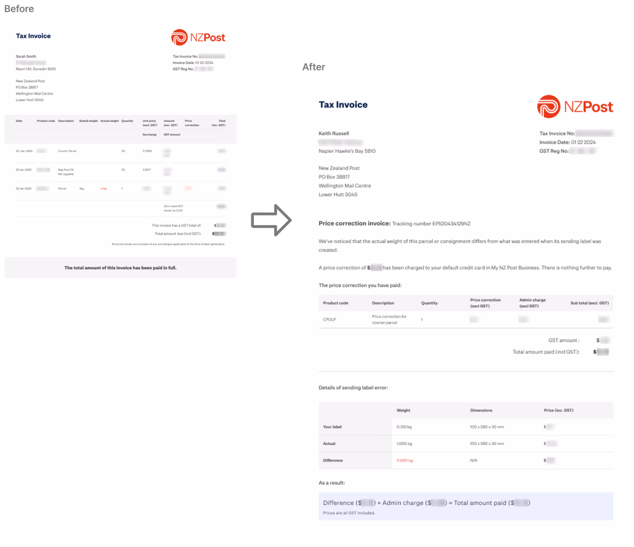Select 'Wellington Mail Centre' on the After invoice
Screen dimensions: 634x547
click(344, 186)
